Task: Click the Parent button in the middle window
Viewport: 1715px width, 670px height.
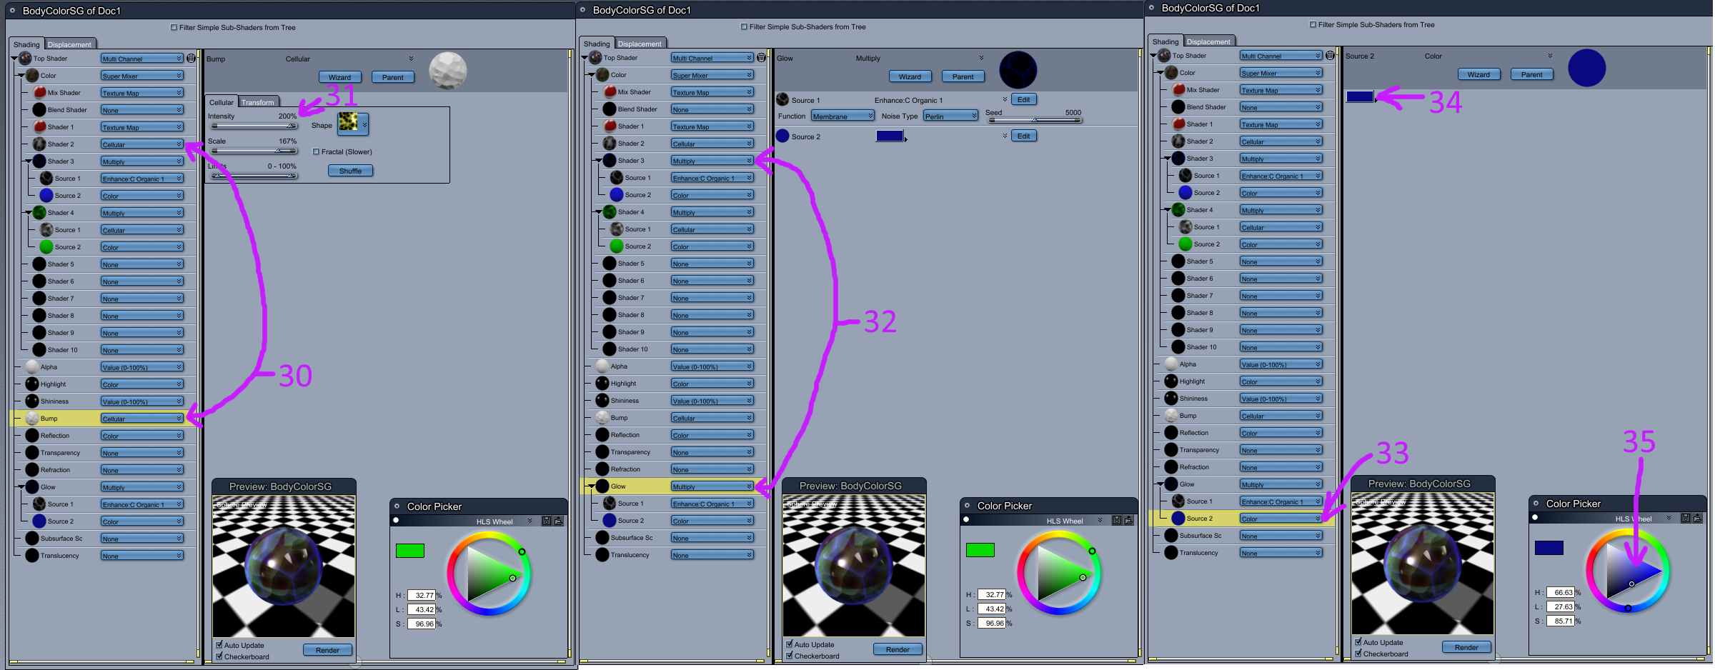Action: [963, 76]
